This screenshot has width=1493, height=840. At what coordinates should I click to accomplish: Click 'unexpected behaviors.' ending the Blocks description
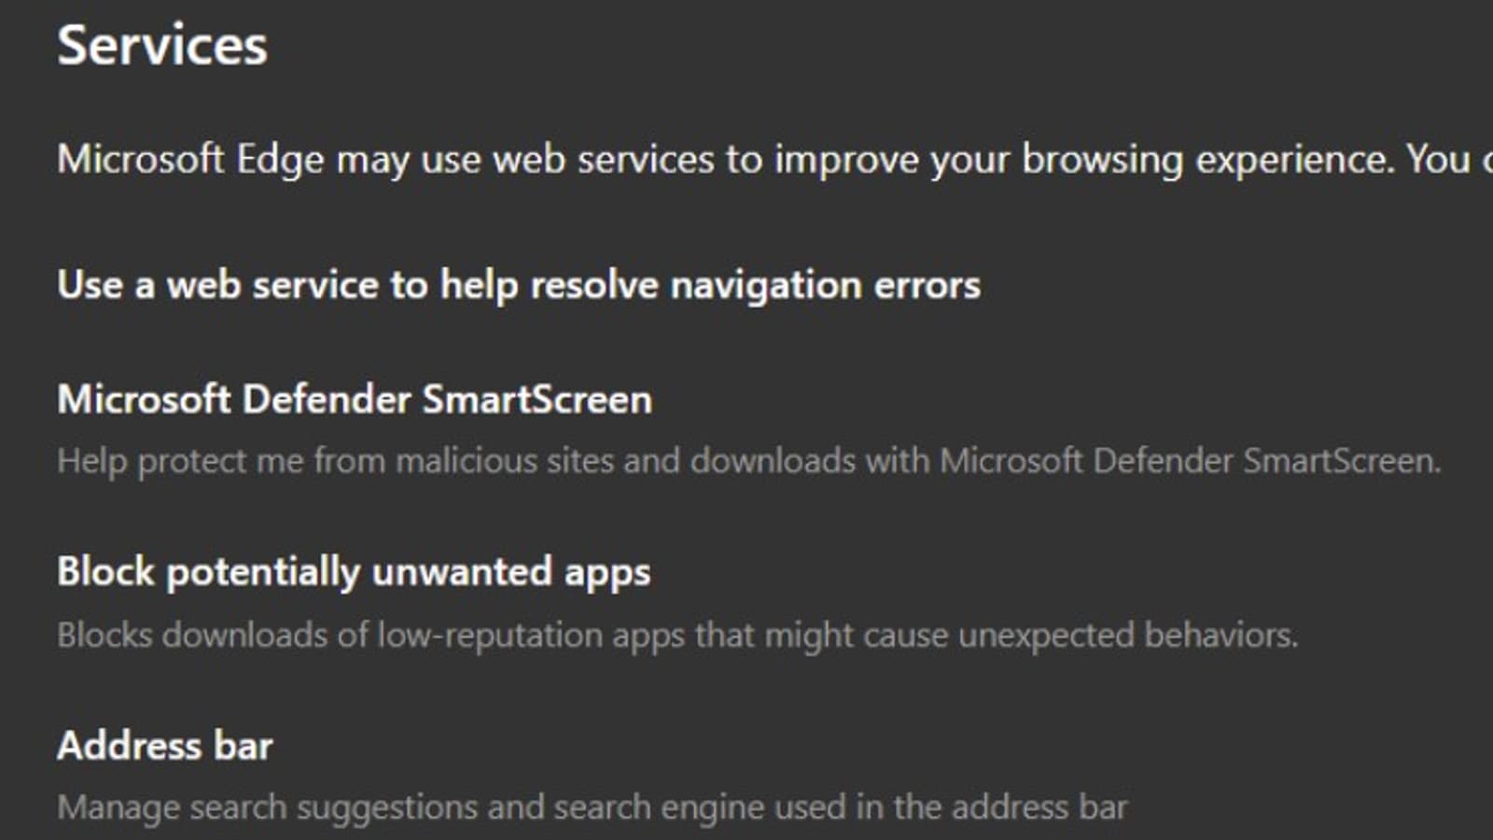point(1127,636)
